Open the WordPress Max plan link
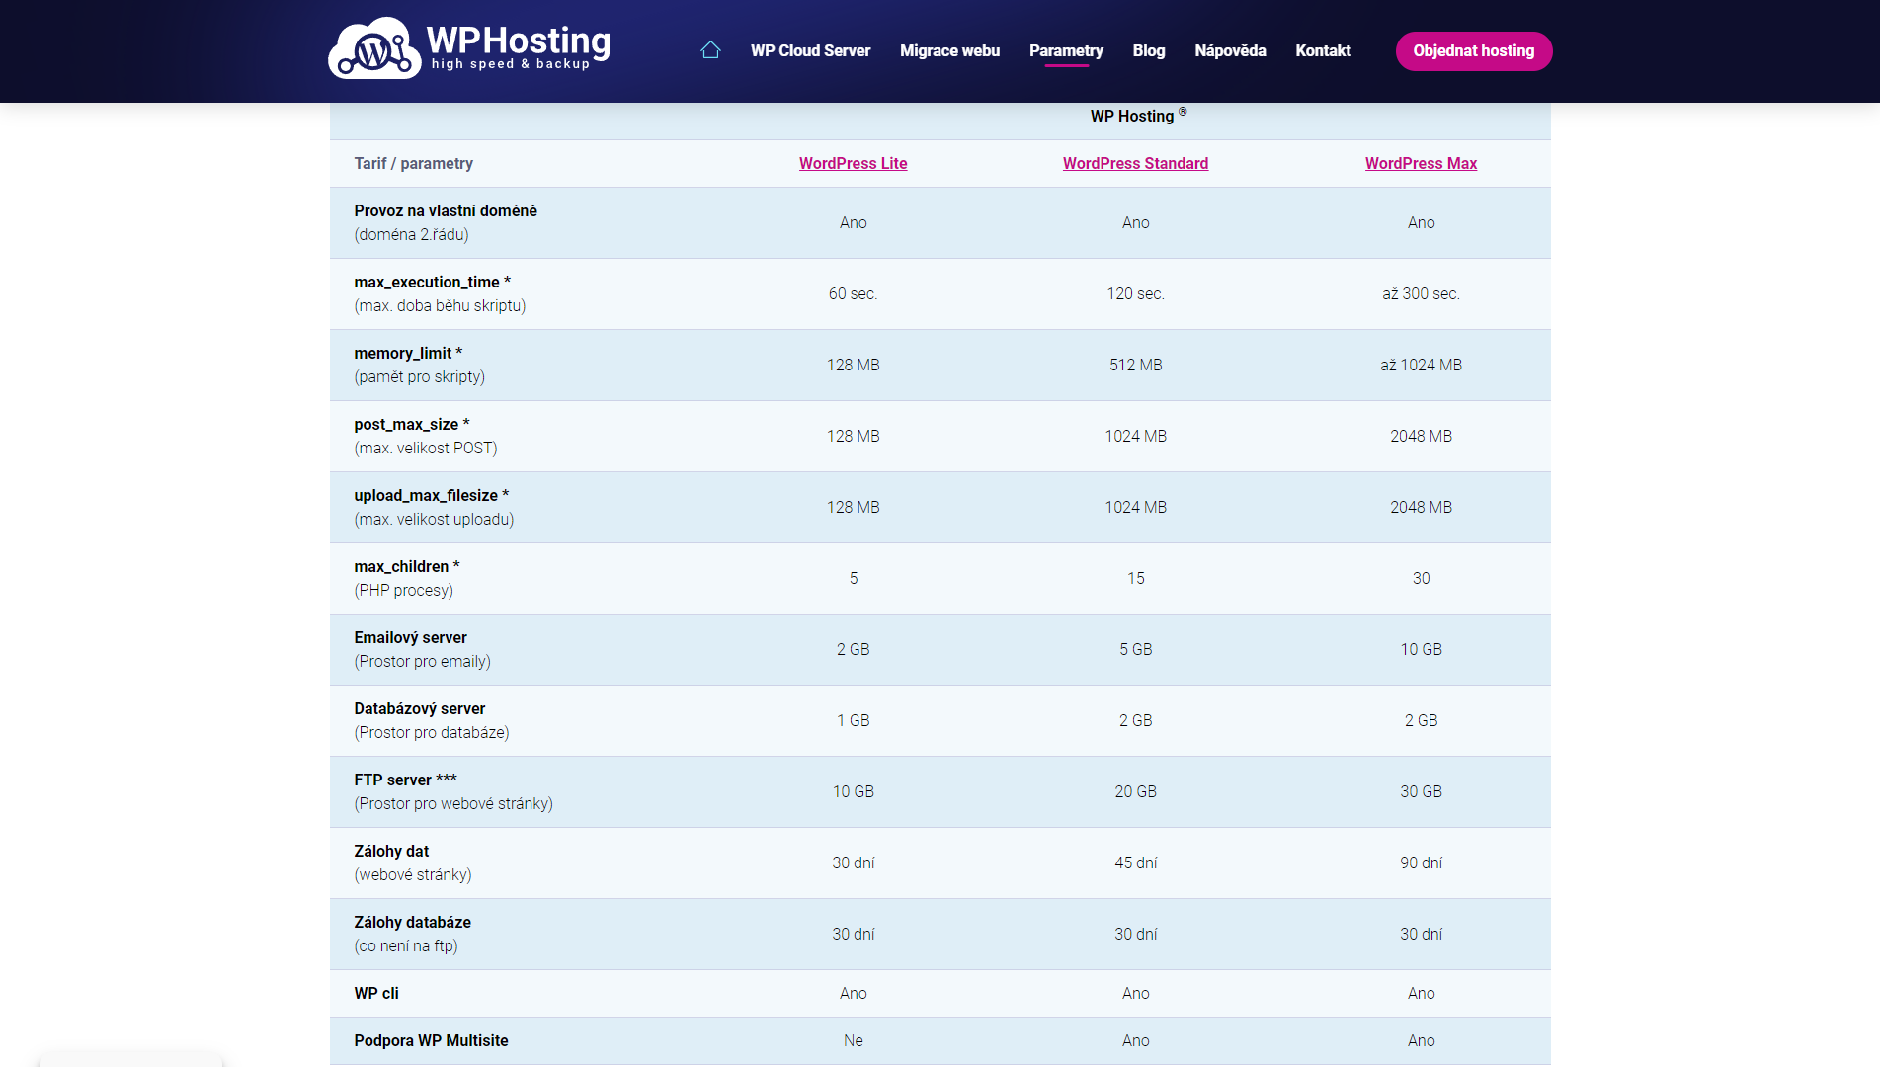This screenshot has height=1067, width=1880. click(1421, 164)
